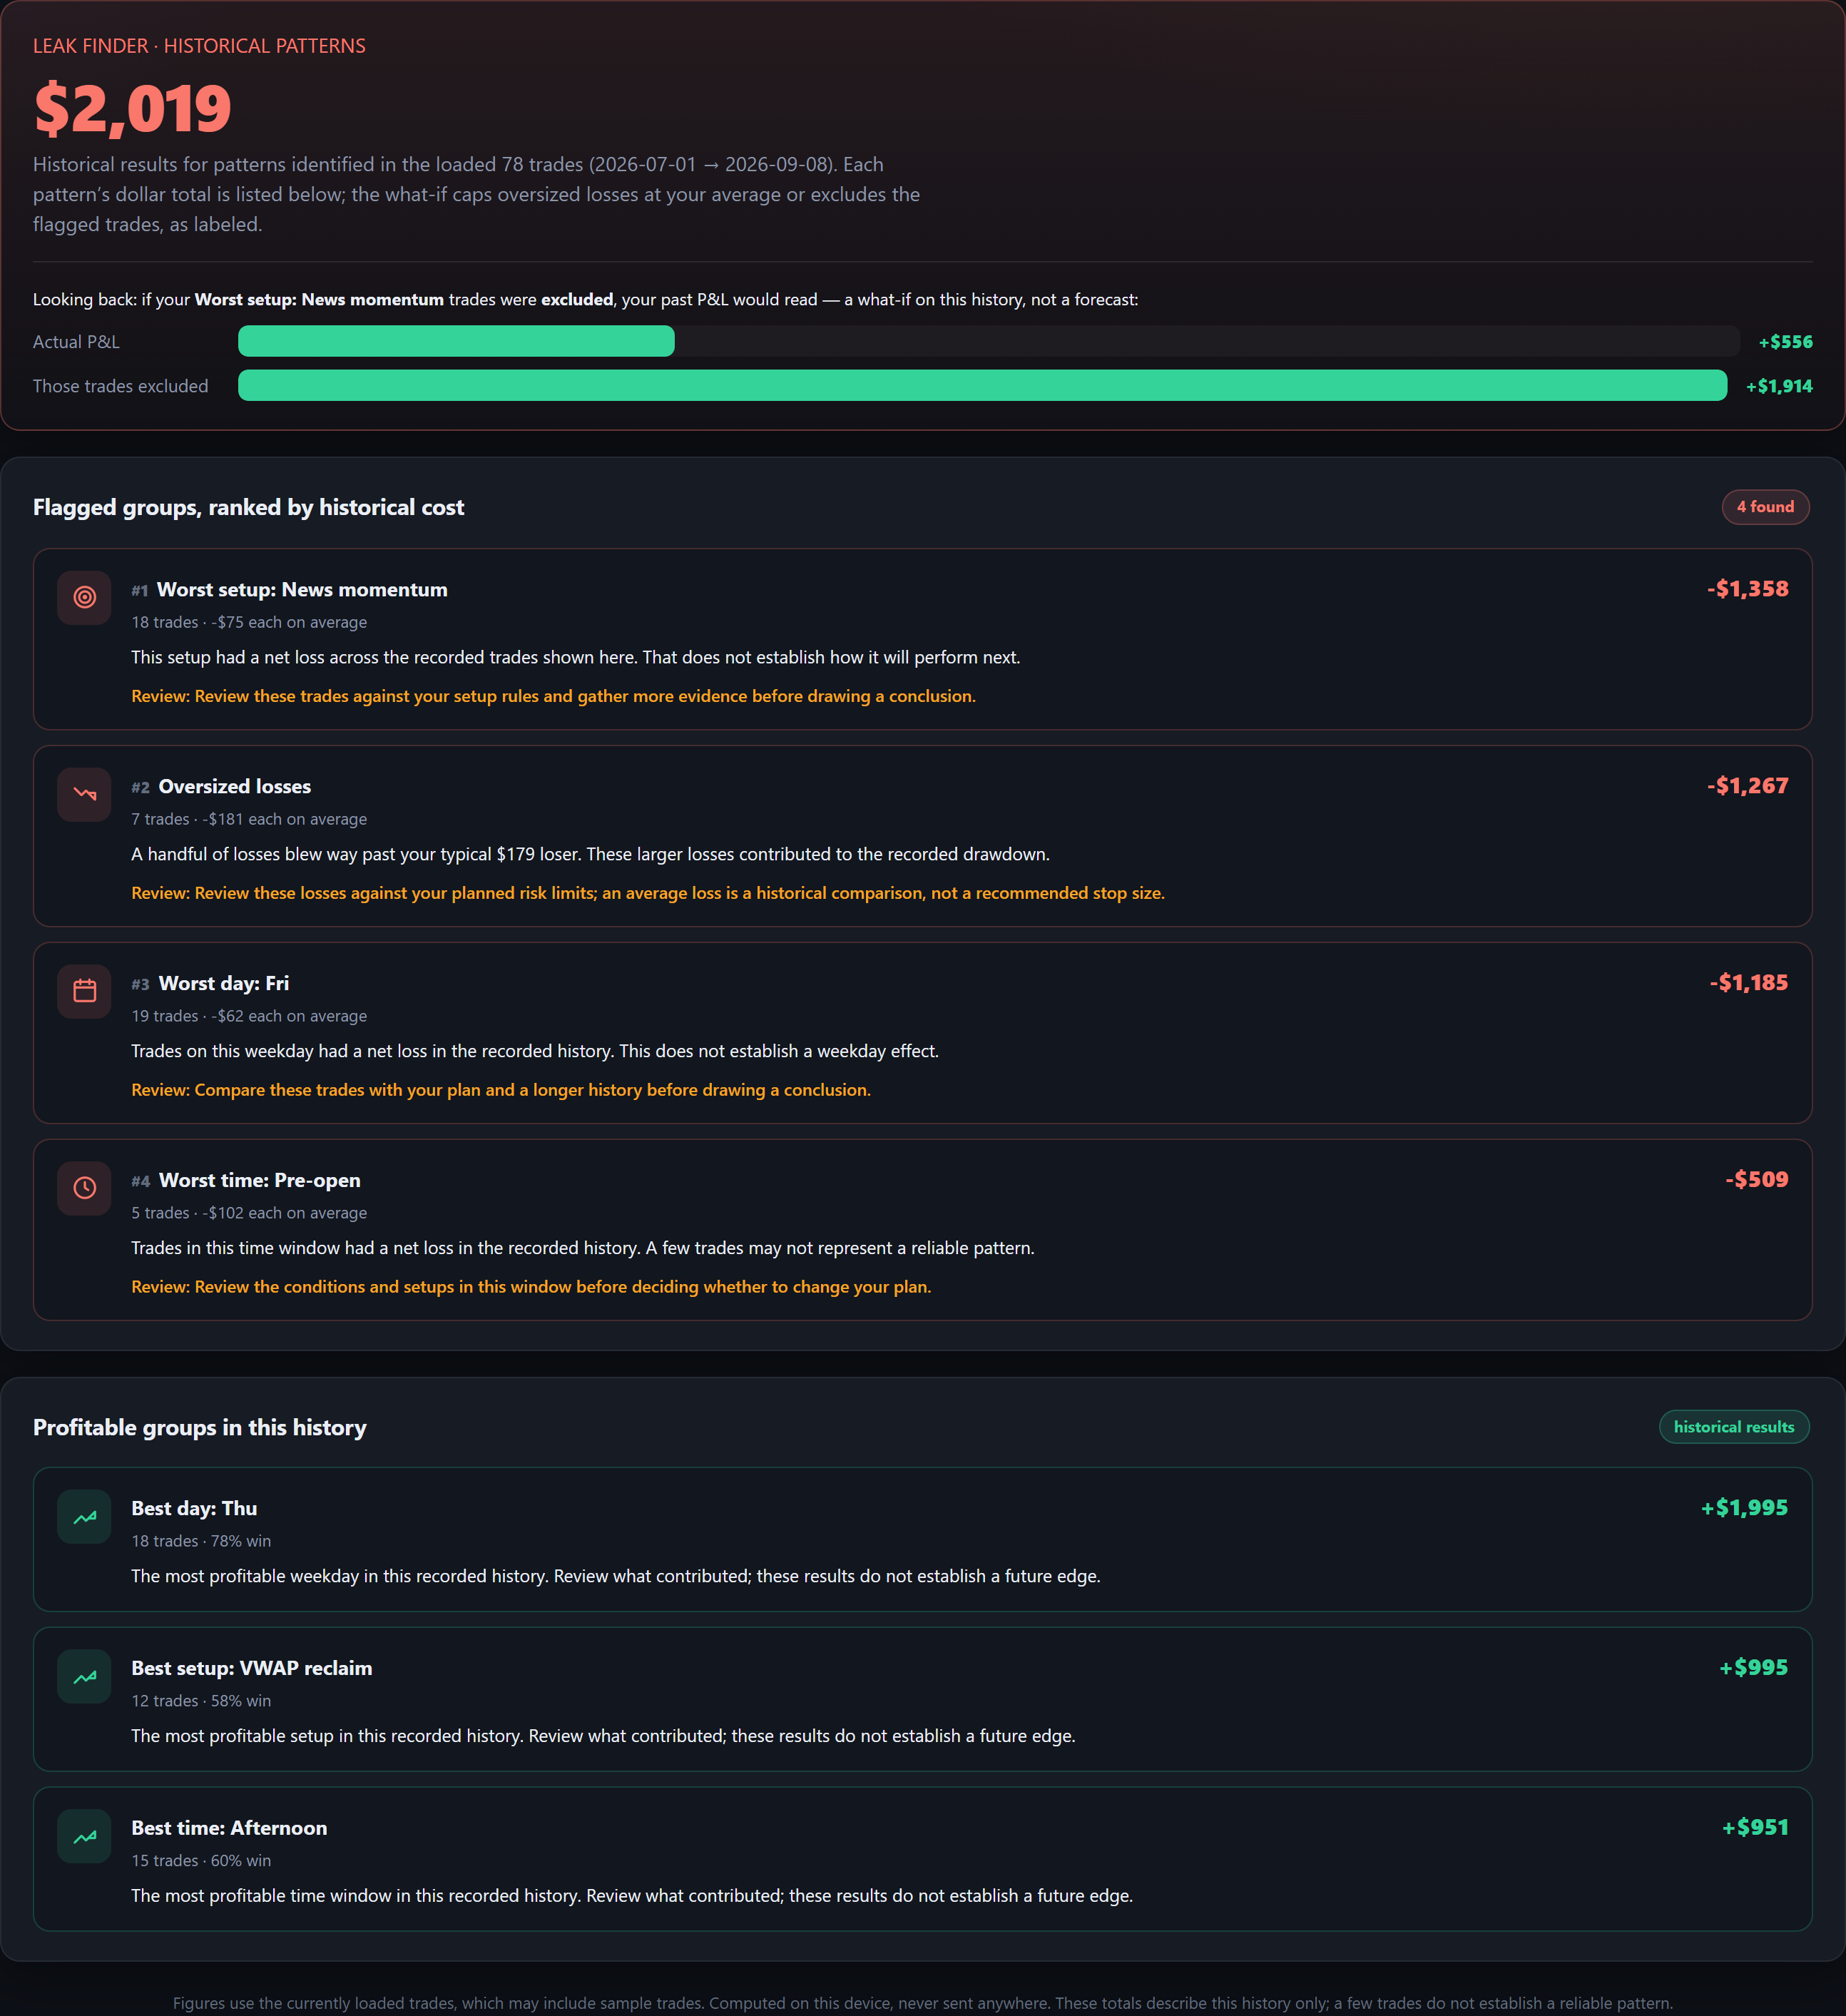Screen dimensions: 1846x2016
Task: Click the calendar icon for Worst day Fri
Action: tap(84, 991)
